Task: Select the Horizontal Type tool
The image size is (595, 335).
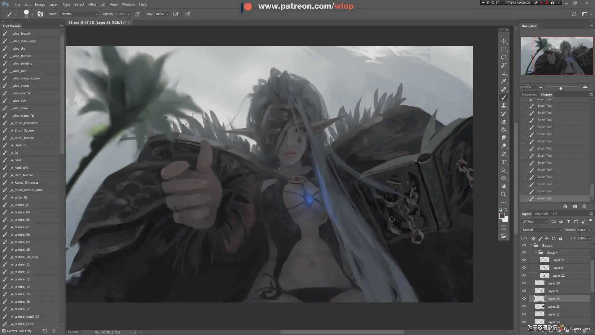Action: pos(504,162)
